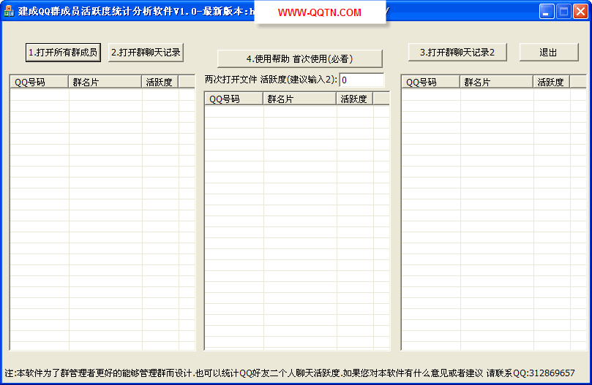Image resolution: width=592 pixels, height=385 pixels.
Task: Click the 1.打开所有群成员 button
Action: (x=64, y=53)
